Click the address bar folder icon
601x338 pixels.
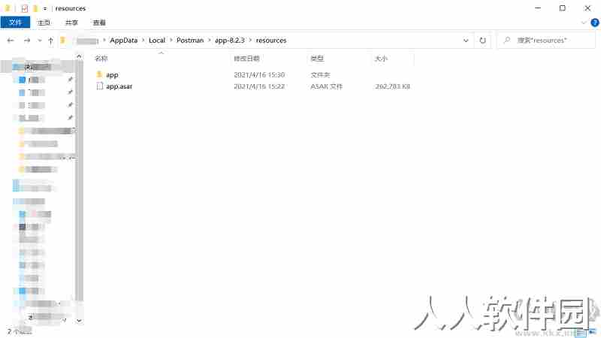coord(63,41)
